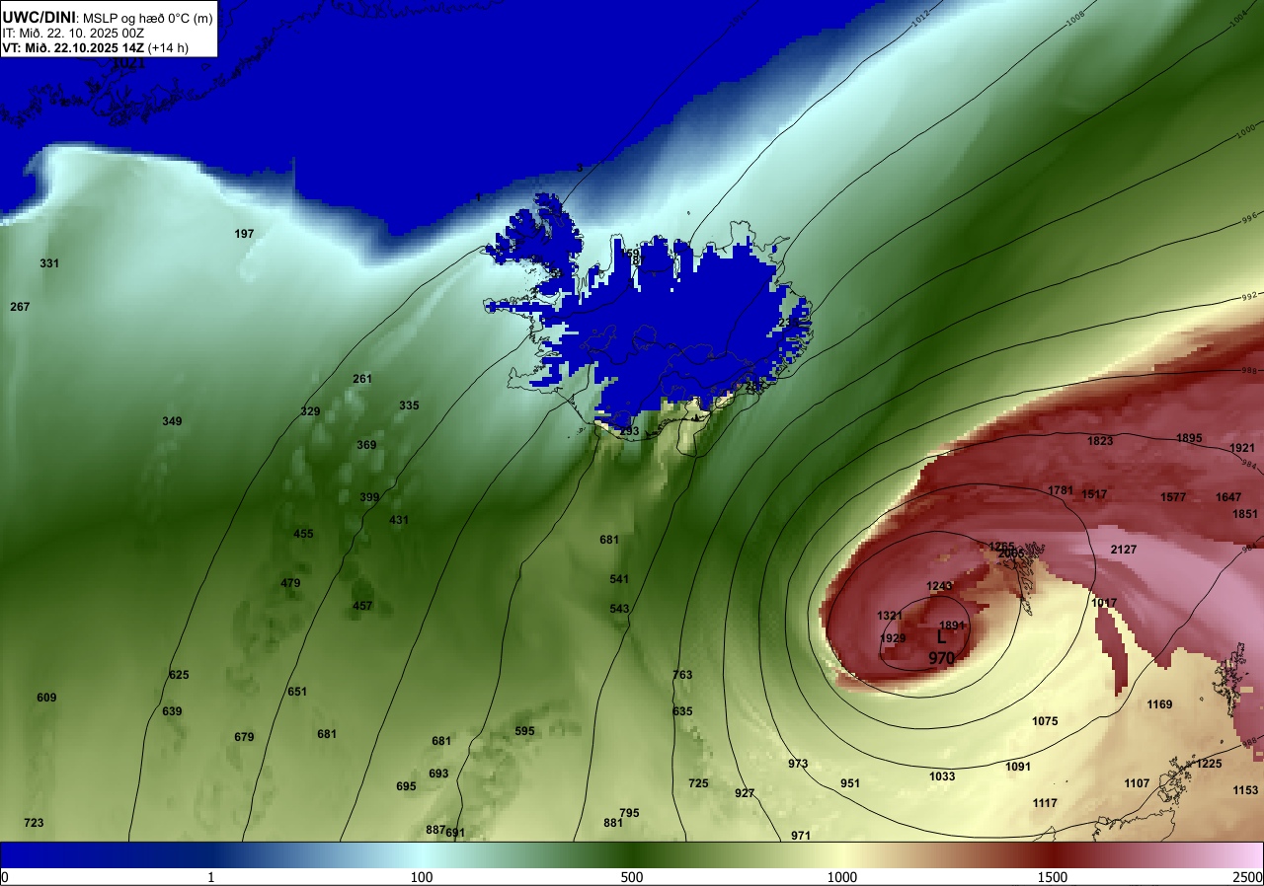Click the height value '763'
Screen dimensions: 1264x886
[x=682, y=675]
